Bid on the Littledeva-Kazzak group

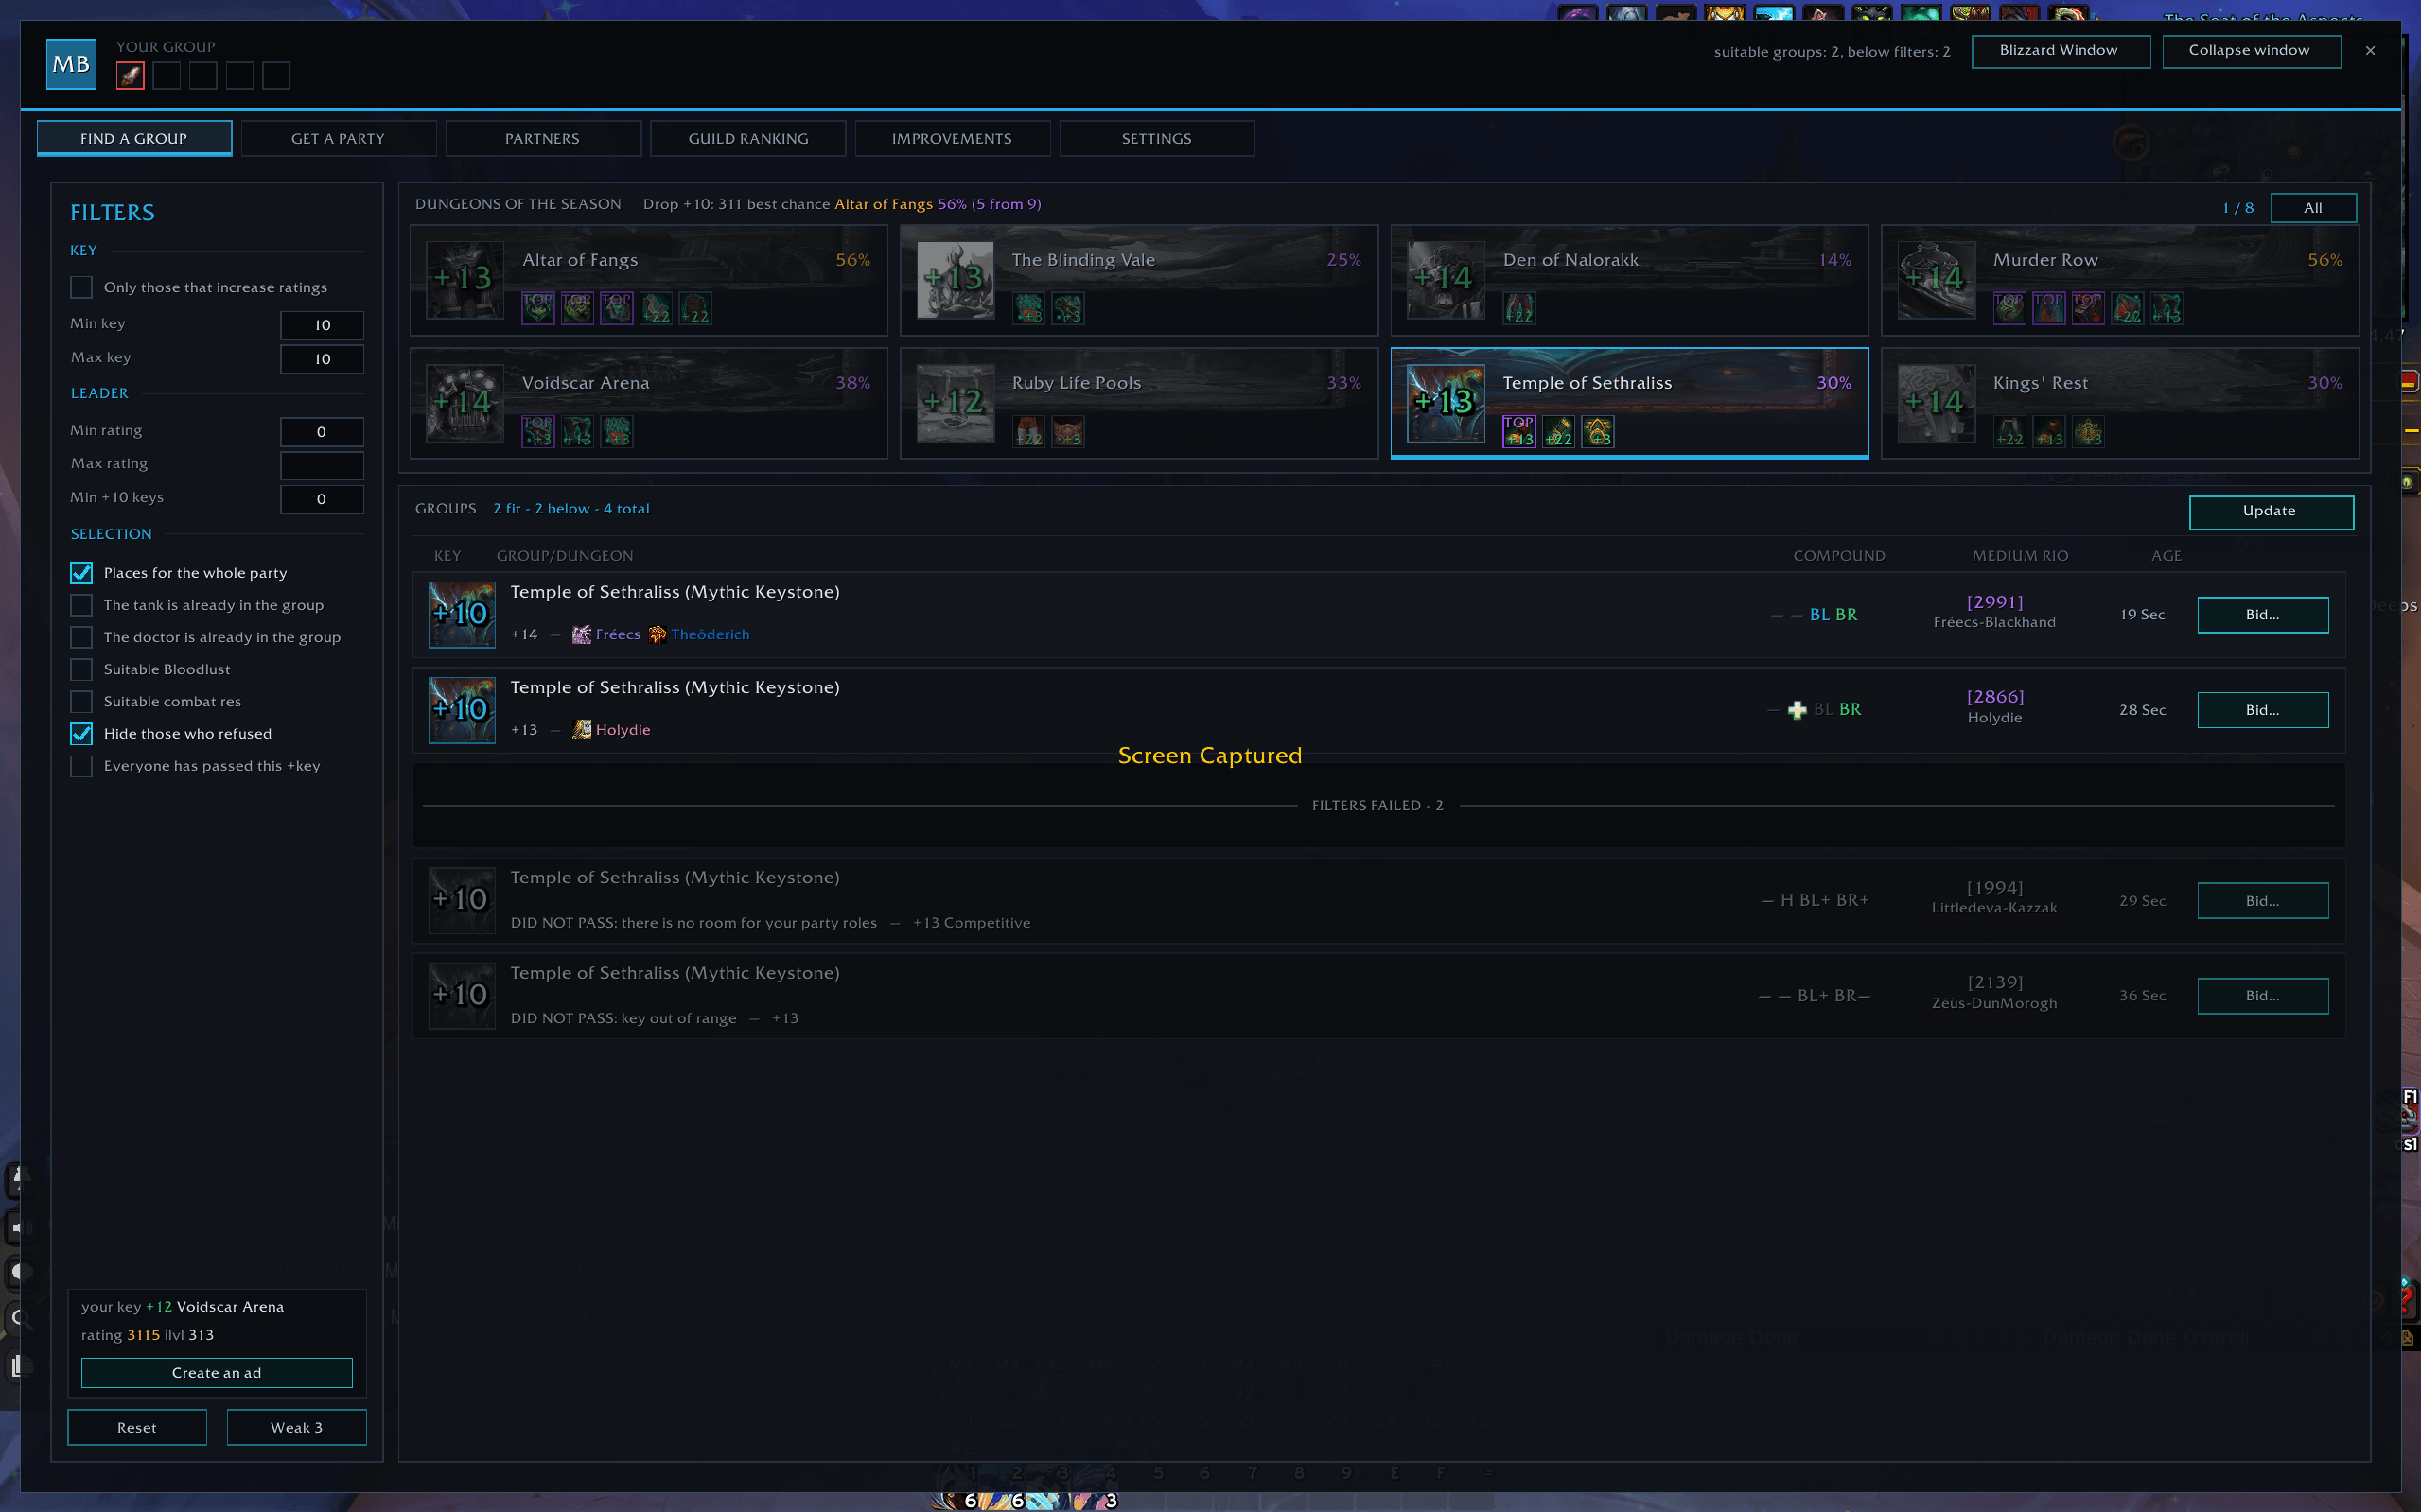click(x=2262, y=901)
